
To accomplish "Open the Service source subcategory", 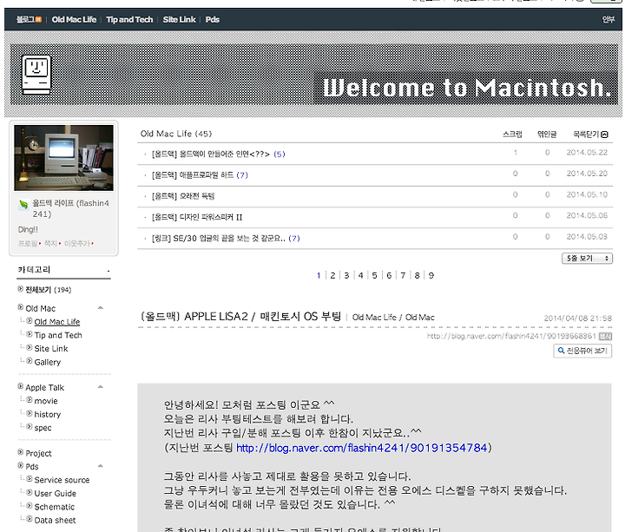I will 62,480.
